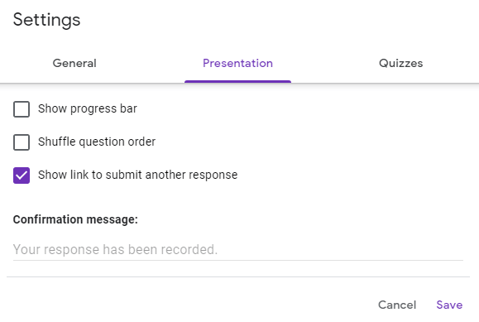This screenshot has height=322, width=479.
Task: Click the empty square beside Shuffle question order
Action: click(22, 142)
